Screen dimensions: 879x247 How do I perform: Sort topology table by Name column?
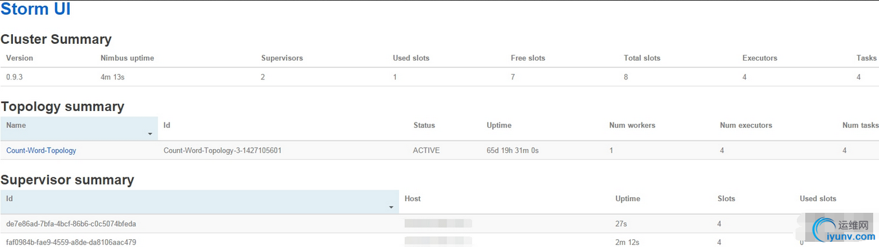click(x=79, y=128)
